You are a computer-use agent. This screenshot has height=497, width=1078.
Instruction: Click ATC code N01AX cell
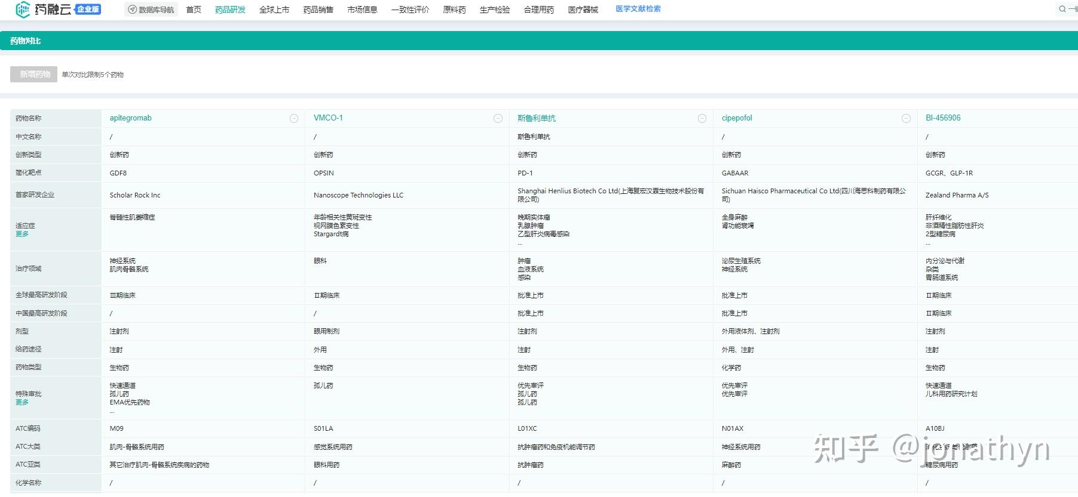[732, 428]
